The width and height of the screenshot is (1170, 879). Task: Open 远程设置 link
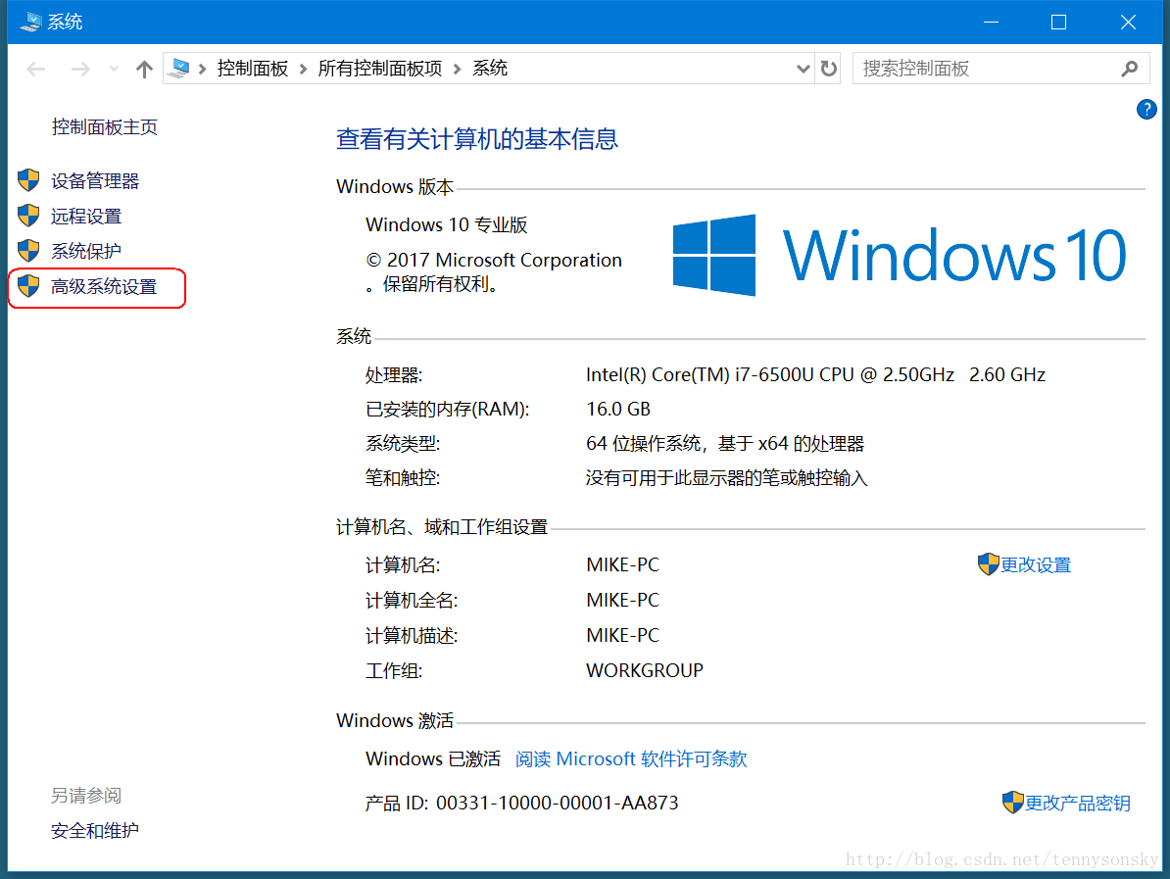click(86, 217)
